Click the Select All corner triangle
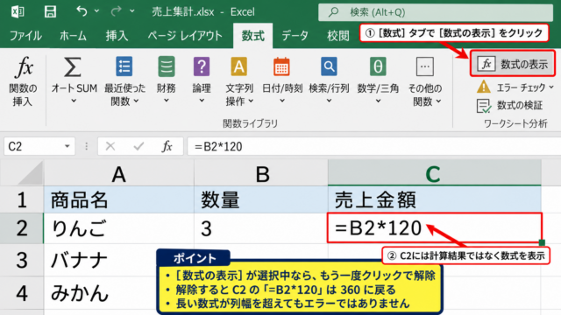Viewport: 561px width, 315px height. click(30, 173)
